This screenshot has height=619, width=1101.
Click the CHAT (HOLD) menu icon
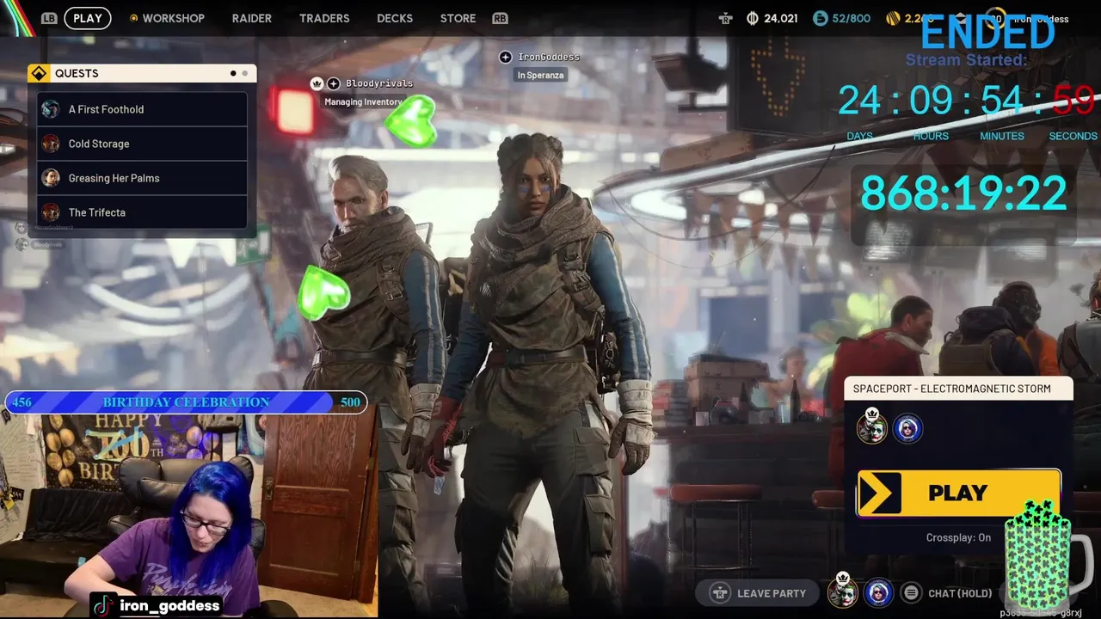[910, 592]
